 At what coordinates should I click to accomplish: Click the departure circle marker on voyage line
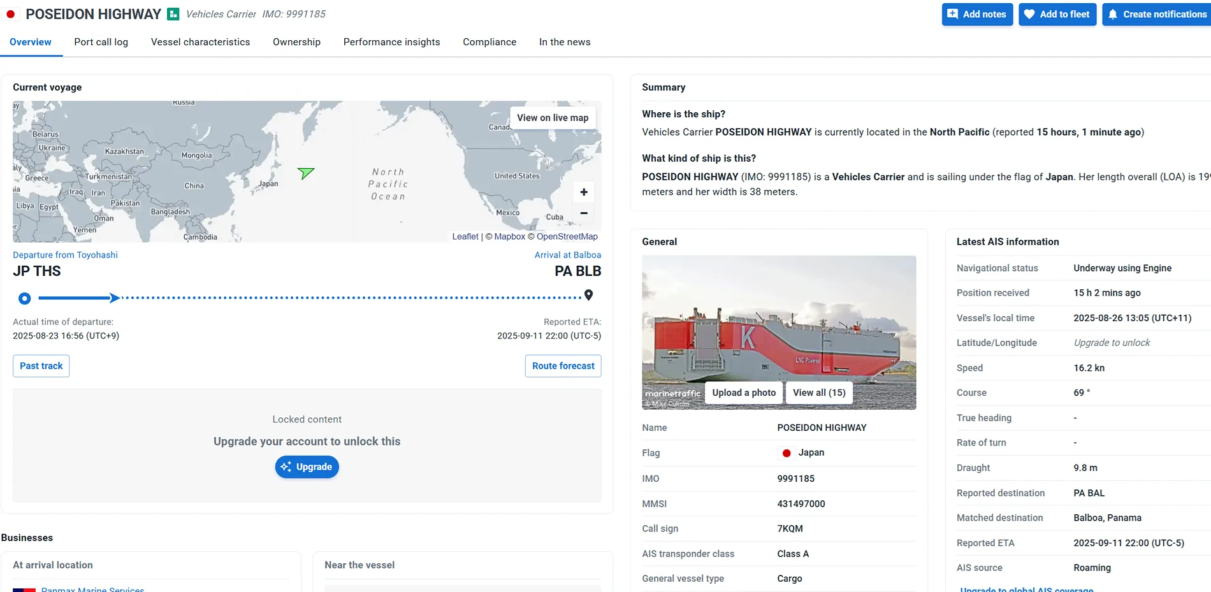[x=24, y=298]
